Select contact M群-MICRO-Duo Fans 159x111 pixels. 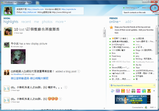(121, 62)
